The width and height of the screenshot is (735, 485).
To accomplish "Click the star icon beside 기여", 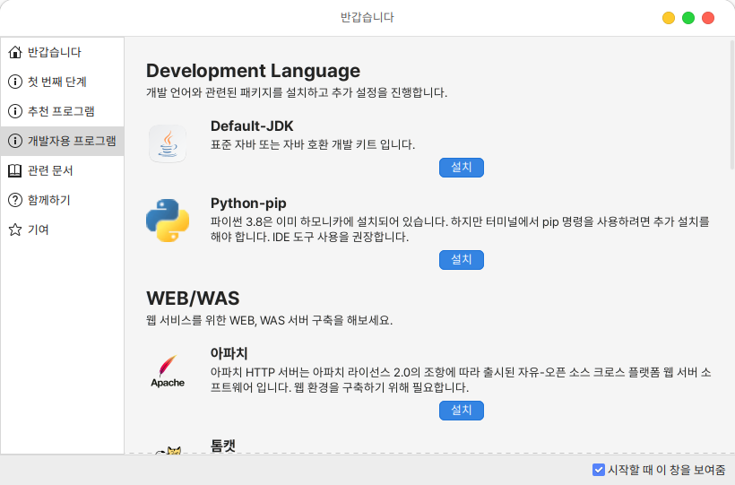I will click(15, 230).
